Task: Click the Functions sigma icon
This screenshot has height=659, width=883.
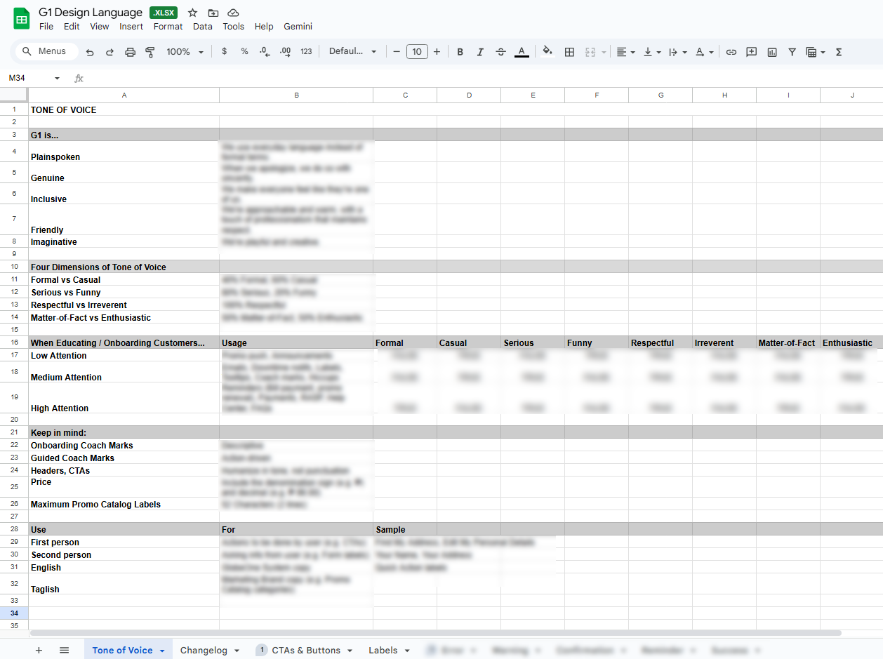Action: 838,52
